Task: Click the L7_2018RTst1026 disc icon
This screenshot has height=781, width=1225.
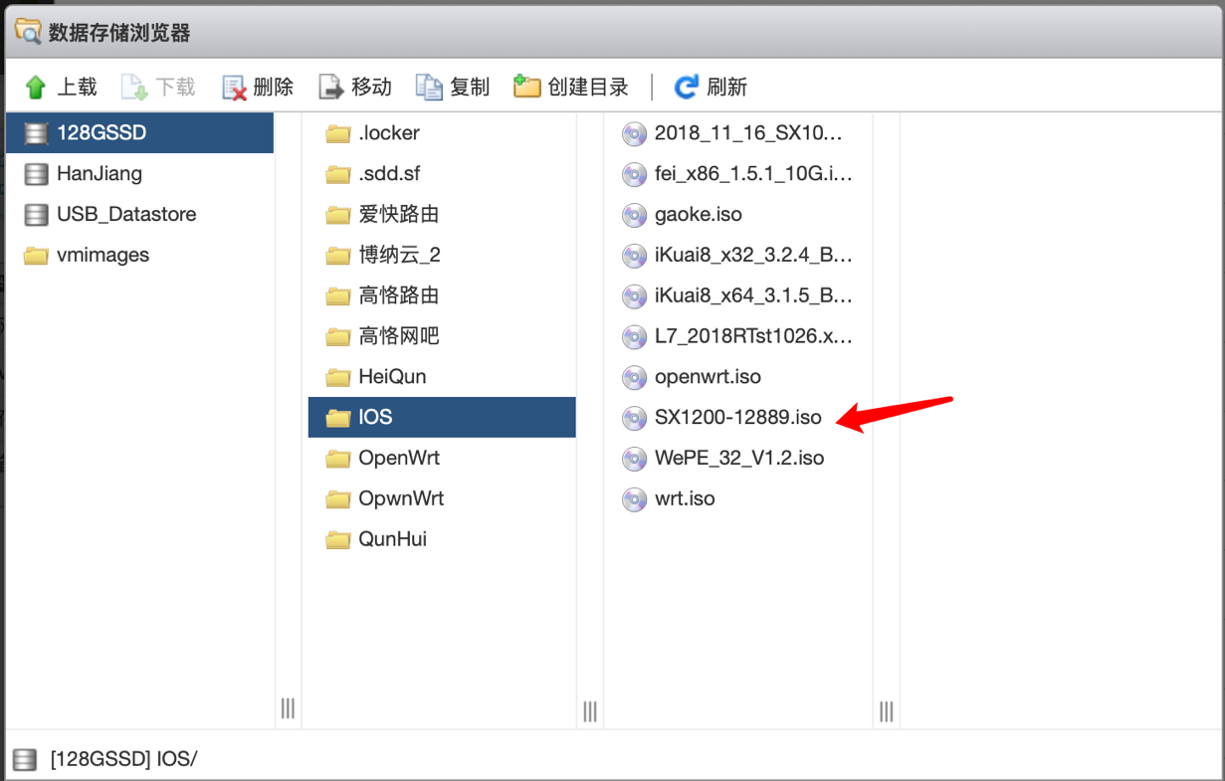Action: (x=634, y=336)
